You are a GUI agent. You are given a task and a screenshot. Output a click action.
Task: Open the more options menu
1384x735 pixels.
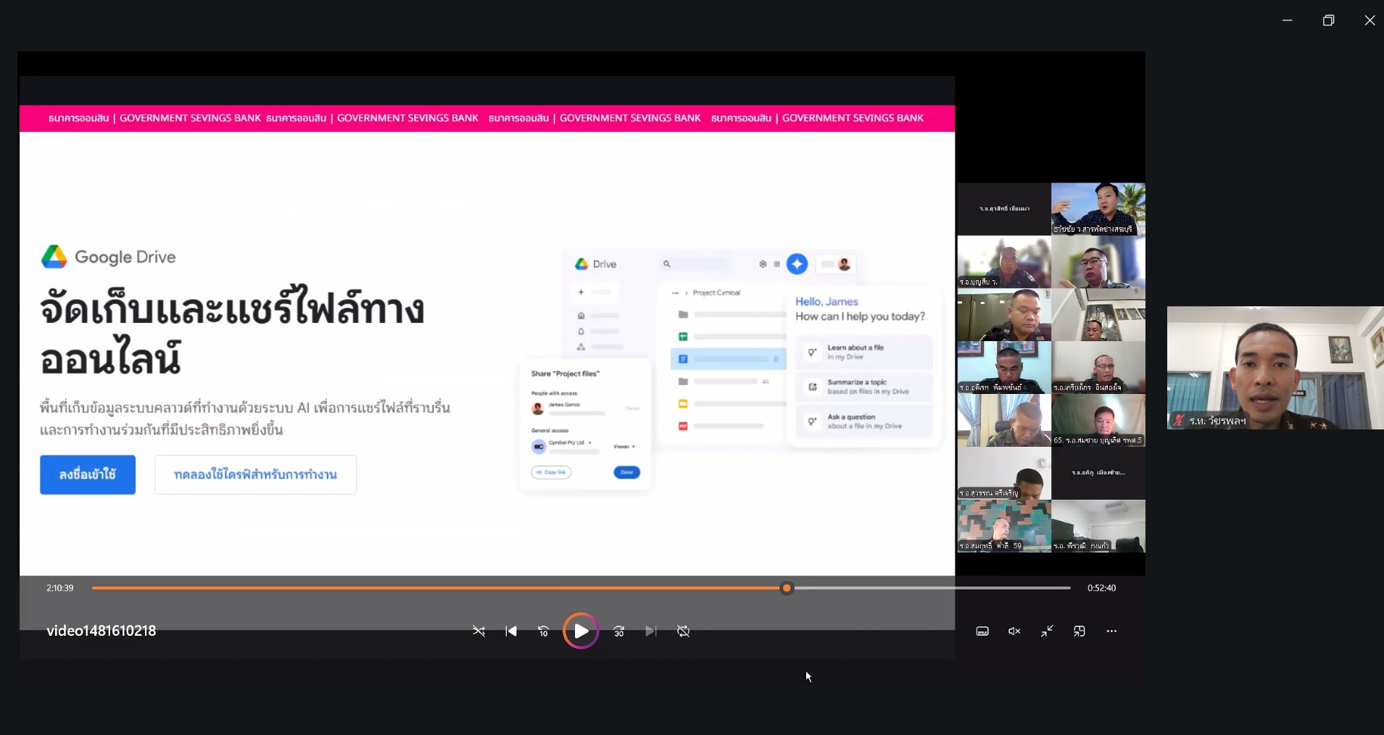pos(1111,631)
